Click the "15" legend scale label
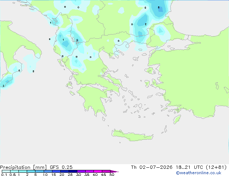The image size is (229, 176). [53, 175]
